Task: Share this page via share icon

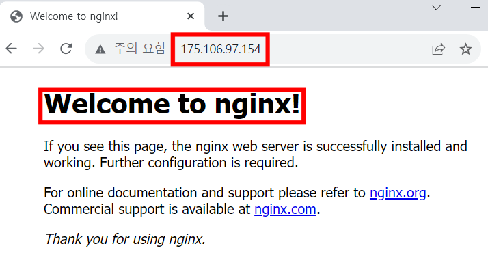Action: point(439,49)
